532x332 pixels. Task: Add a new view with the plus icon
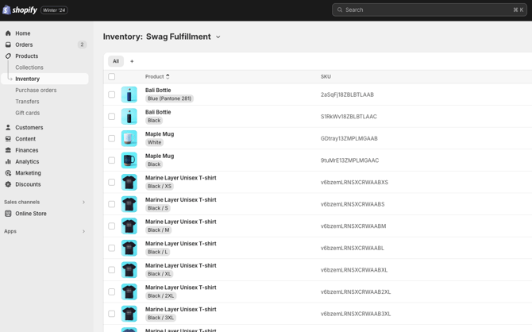[x=132, y=61]
